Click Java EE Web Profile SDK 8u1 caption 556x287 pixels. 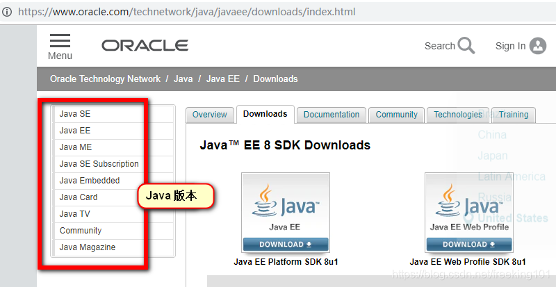click(x=468, y=262)
